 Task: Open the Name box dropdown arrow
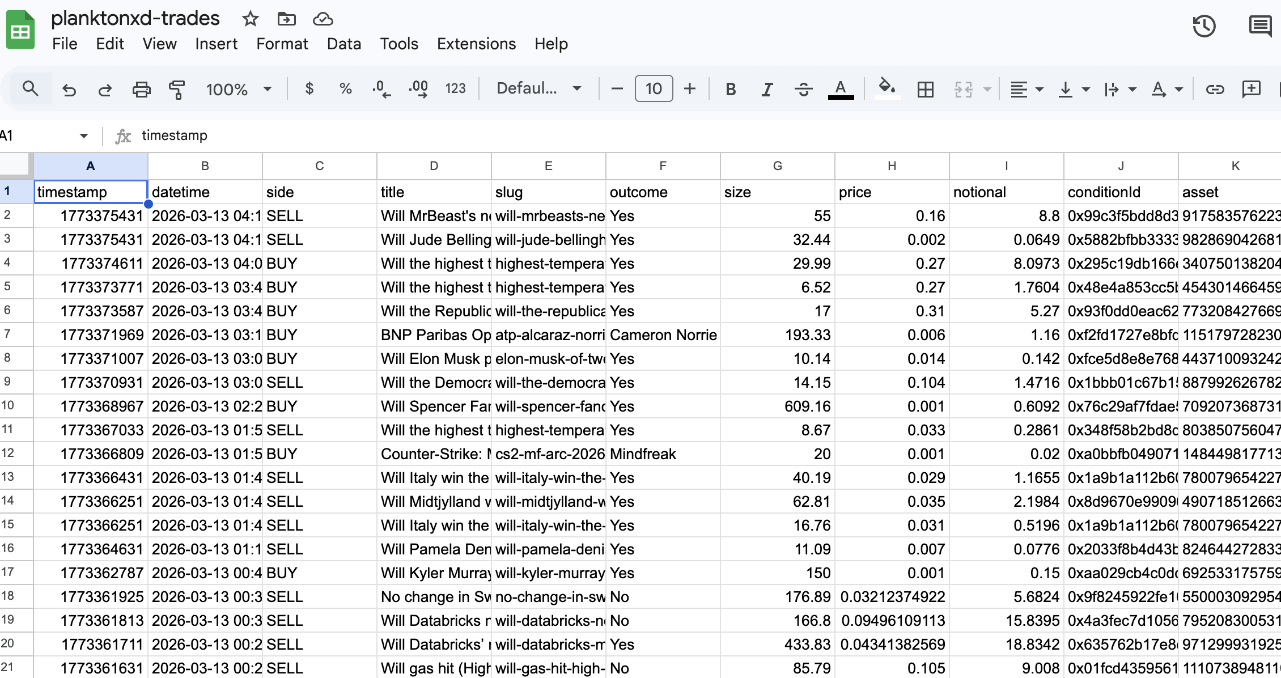[x=84, y=135]
